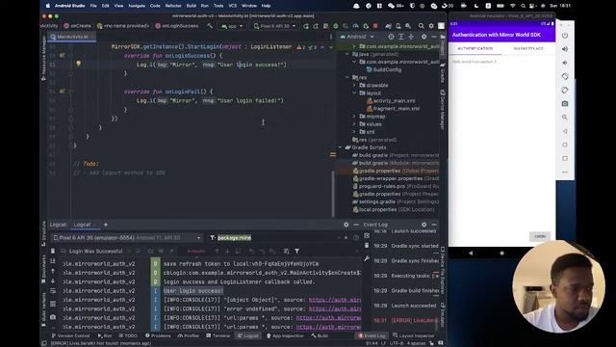This screenshot has width=616, height=347.
Task: Click the LOGIN button in the emulator app
Action: tap(540, 236)
